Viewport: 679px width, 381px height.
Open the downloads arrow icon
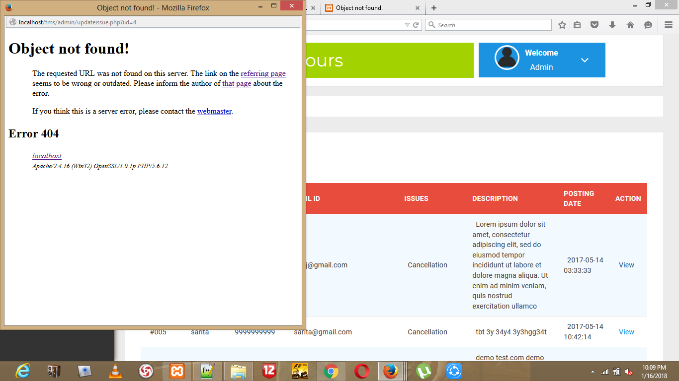tap(612, 25)
